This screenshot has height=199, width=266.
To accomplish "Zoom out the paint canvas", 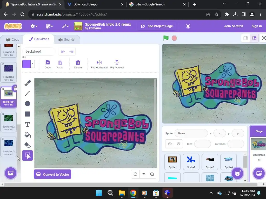I will pyautogui.click(x=135, y=174).
